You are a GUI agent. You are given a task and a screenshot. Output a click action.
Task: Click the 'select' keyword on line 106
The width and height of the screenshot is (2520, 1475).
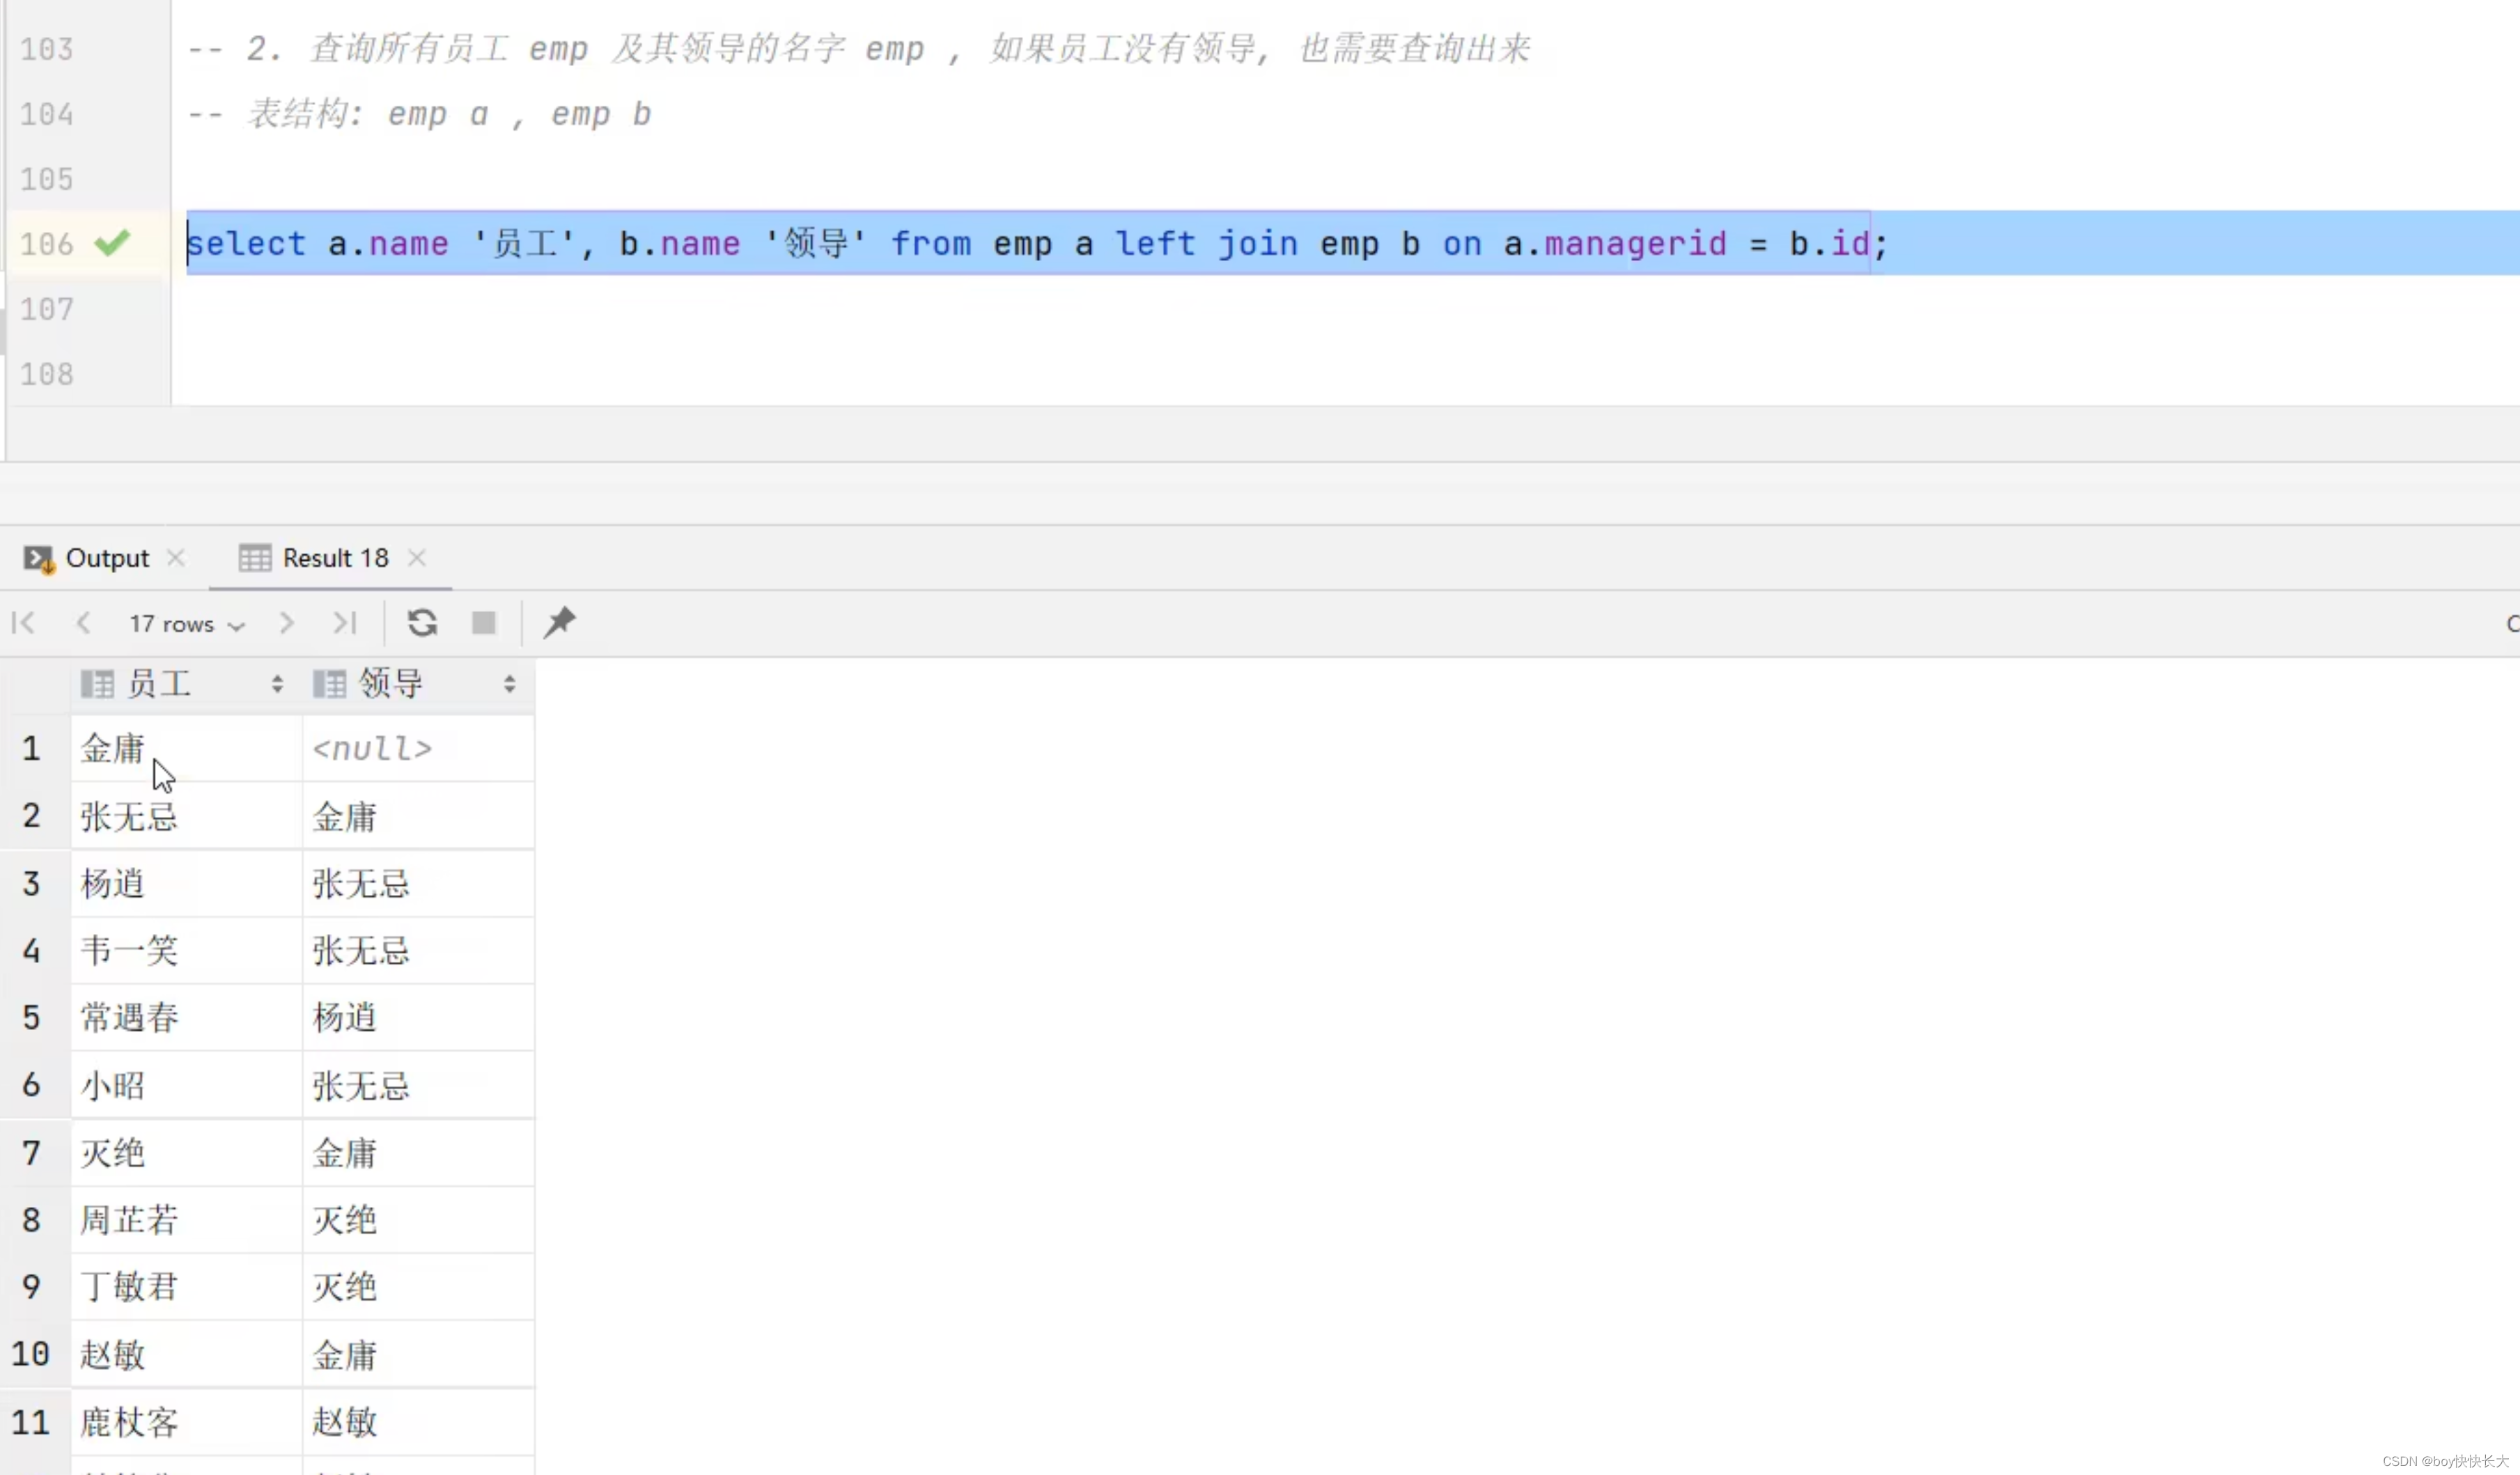coord(246,243)
